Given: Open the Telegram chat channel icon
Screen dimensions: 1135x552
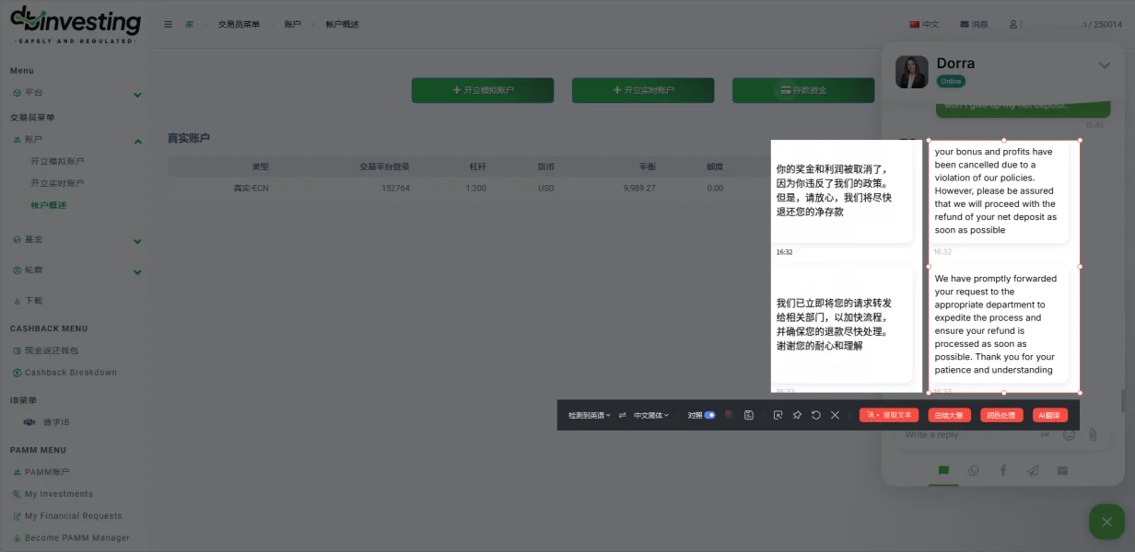Looking at the screenshot, I should pos(1033,470).
